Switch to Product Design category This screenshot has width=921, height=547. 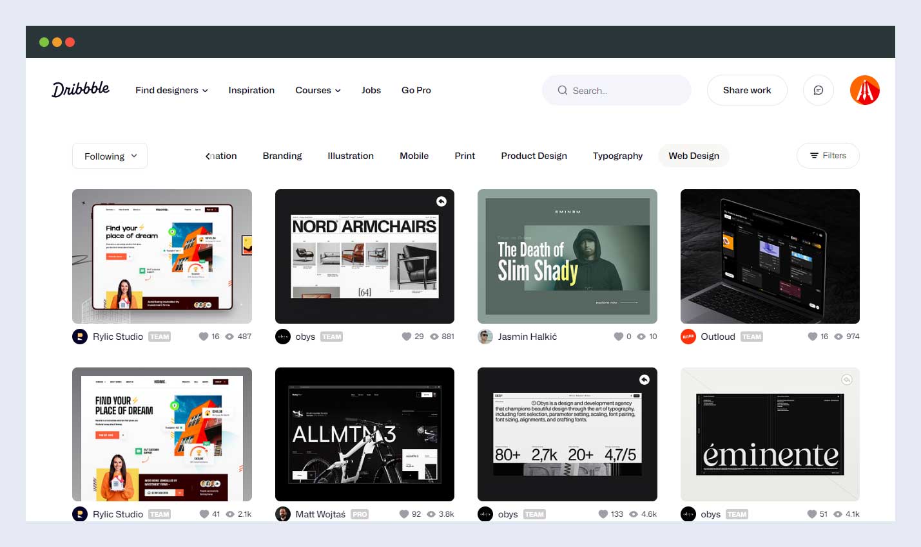coord(534,156)
